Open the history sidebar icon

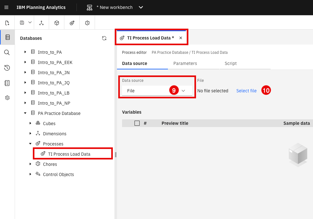point(7,68)
